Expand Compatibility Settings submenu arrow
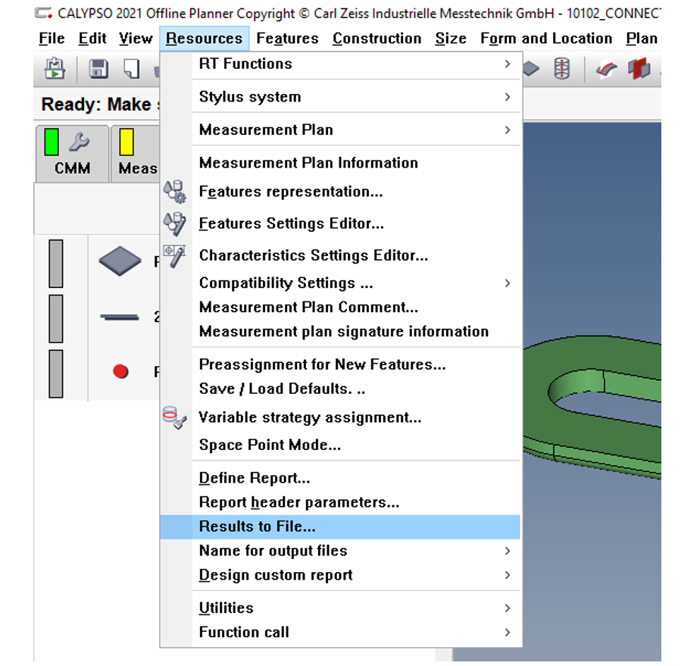700x666 pixels. [508, 283]
